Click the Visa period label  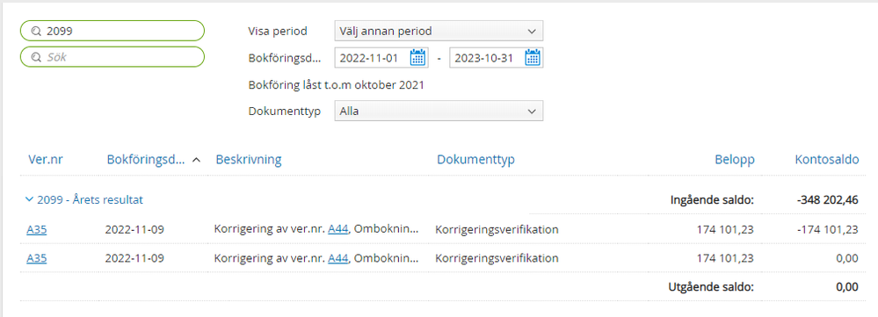click(x=278, y=32)
